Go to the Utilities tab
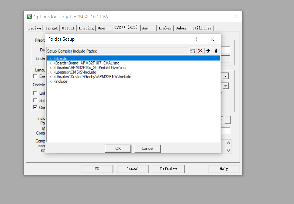Viewport: 294px width, 204px height. [x=202, y=28]
